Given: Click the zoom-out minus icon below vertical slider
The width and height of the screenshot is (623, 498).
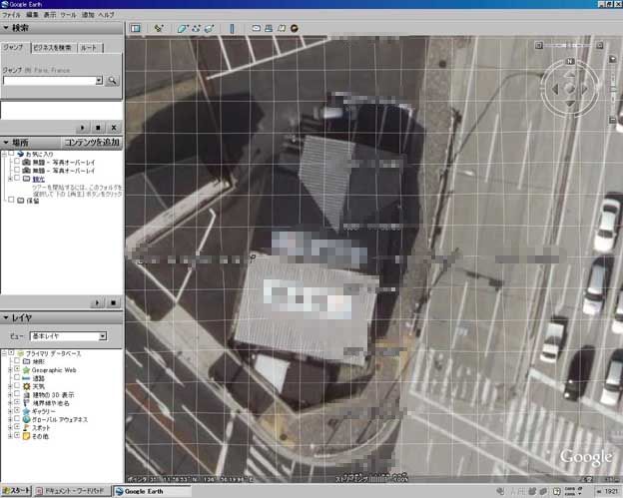Looking at the screenshot, I should click(x=613, y=120).
